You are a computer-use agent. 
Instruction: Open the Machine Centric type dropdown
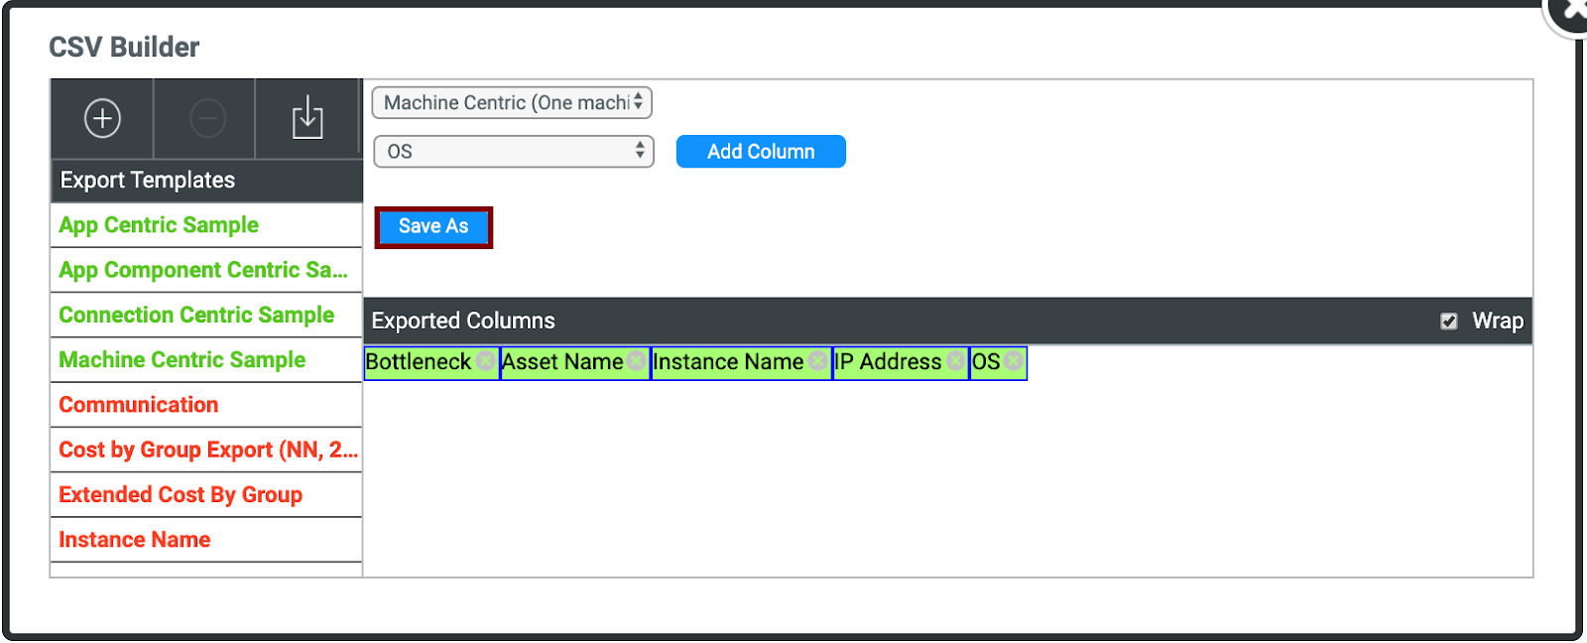(x=512, y=103)
